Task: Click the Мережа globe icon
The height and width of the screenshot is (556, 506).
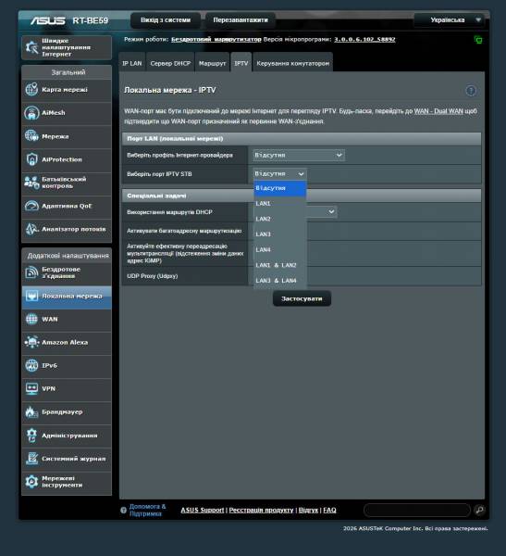Action: (31, 136)
